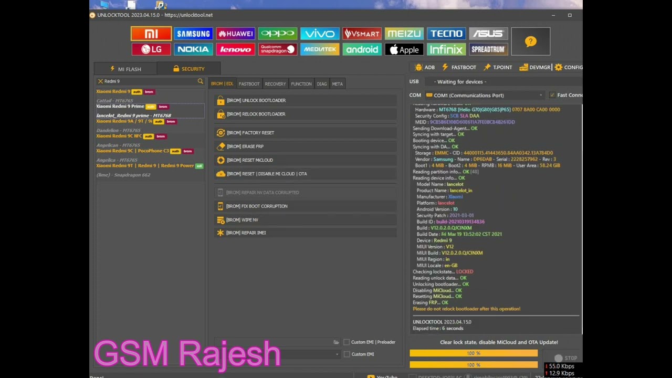The image size is (672, 378).
Task: Select the Tecno brand logo
Action: coord(446,34)
